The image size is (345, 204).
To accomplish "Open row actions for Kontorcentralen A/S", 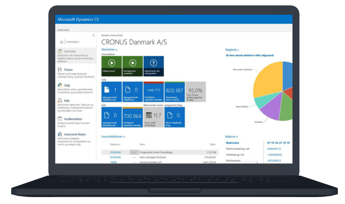I will click(134, 162).
